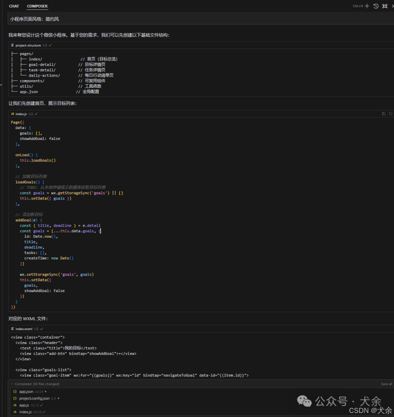Start a new composer with the plus icon
Screen dimensions: 394x417
point(367,6)
